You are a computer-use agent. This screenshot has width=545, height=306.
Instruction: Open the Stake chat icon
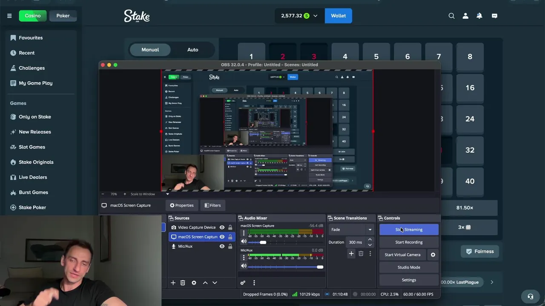coord(494,16)
